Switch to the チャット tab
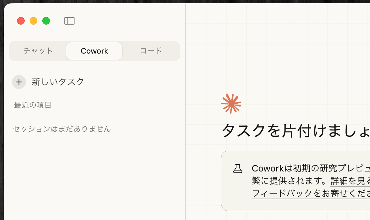 coord(38,51)
